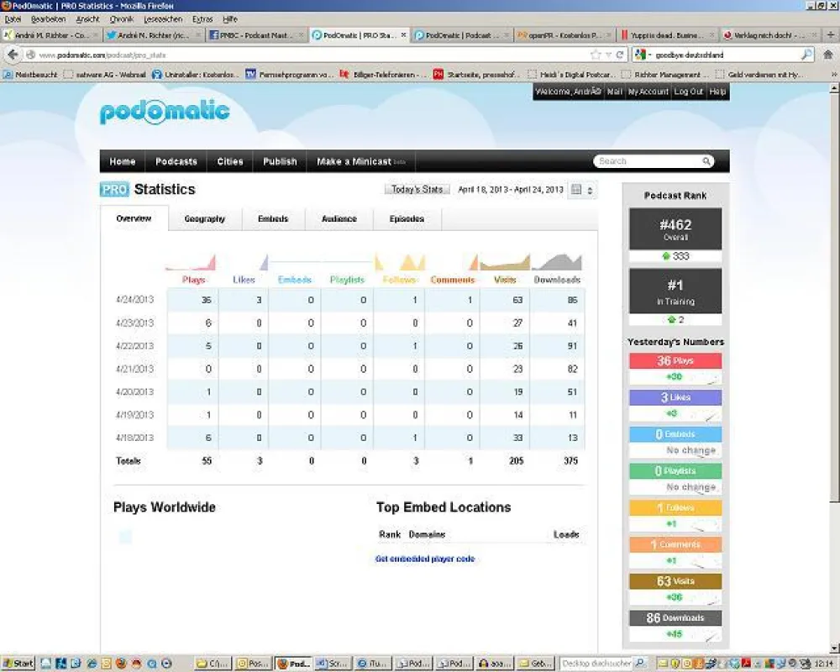Open the calendar date picker icon
840x672 pixels.
click(576, 189)
